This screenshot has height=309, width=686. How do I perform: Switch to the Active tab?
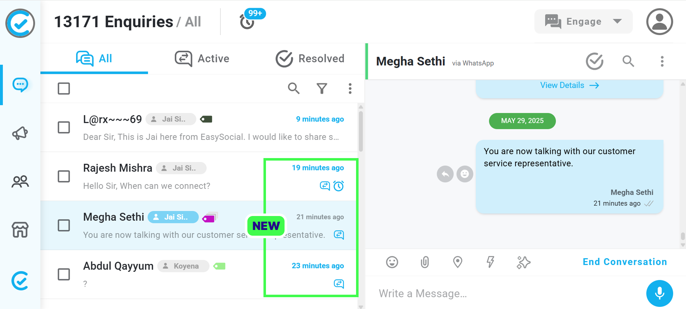click(202, 58)
